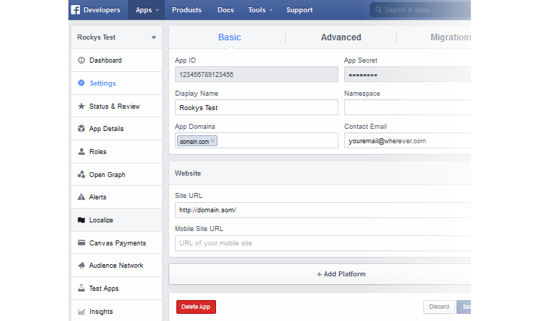Open Docs in the top navigation
The height and width of the screenshot is (321, 540).
pyautogui.click(x=225, y=10)
